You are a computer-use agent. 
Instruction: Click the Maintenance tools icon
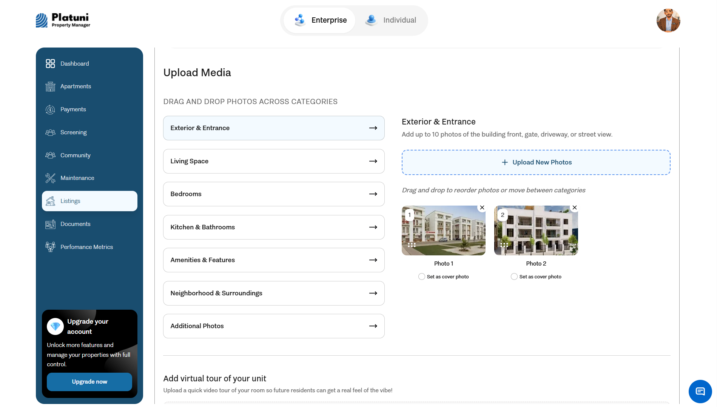(50, 178)
